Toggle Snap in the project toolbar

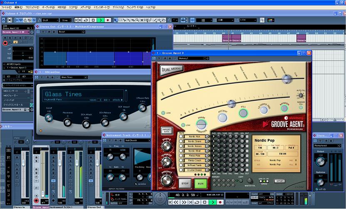(192, 20)
